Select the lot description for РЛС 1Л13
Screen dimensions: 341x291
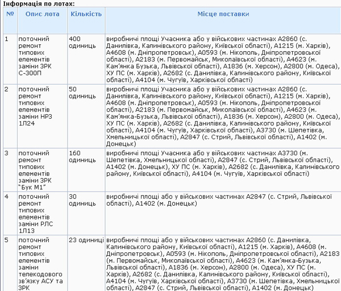click(x=35, y=213)
